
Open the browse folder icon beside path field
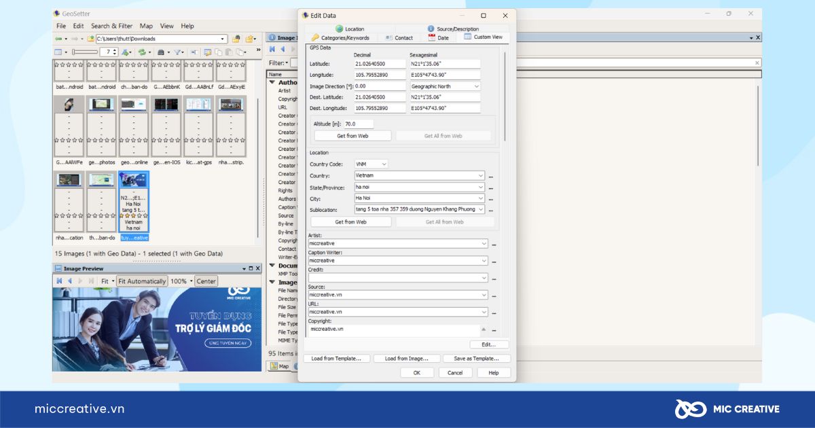click(236, 39)
